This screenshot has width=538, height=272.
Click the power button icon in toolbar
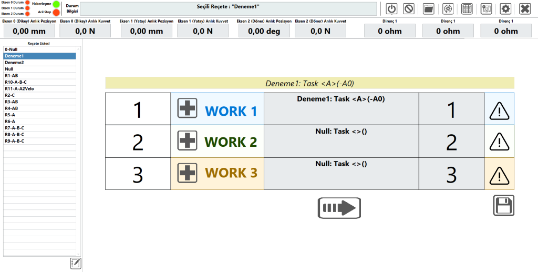coord(392,9)
